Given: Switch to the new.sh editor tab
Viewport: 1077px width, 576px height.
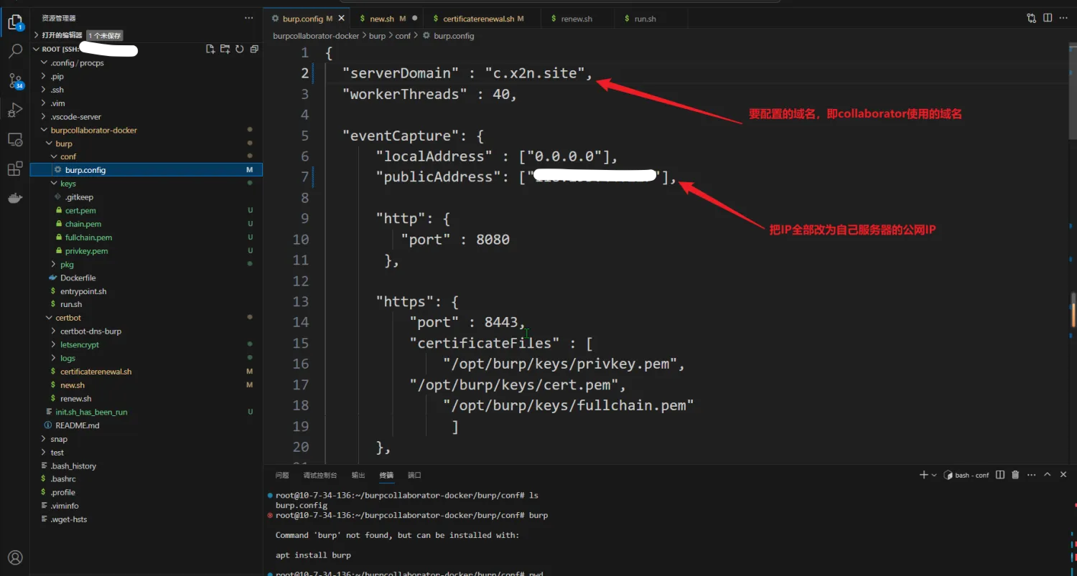Looking at the screenshot, I should point(388,19).
